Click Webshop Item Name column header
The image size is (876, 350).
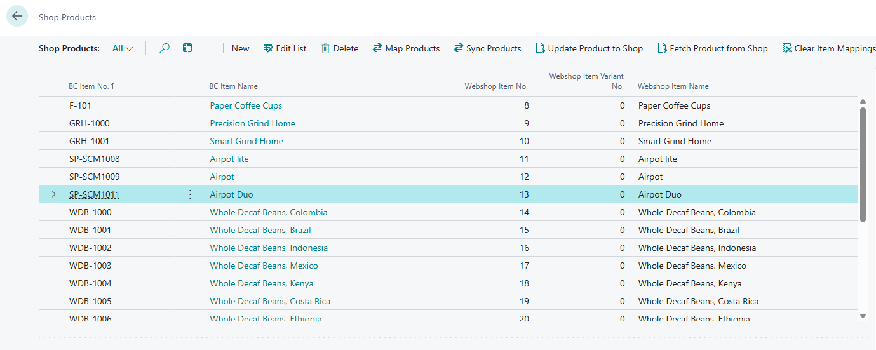point(673,86)
